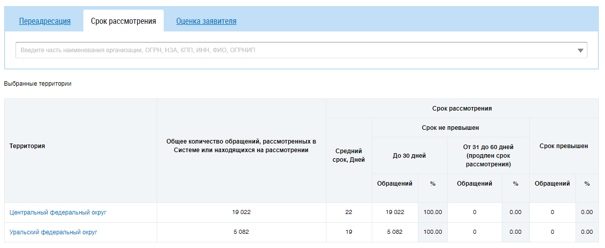605x248 pixels.
Task: Expand the organization dropdown arrow
Action: (x=580, y=51)
